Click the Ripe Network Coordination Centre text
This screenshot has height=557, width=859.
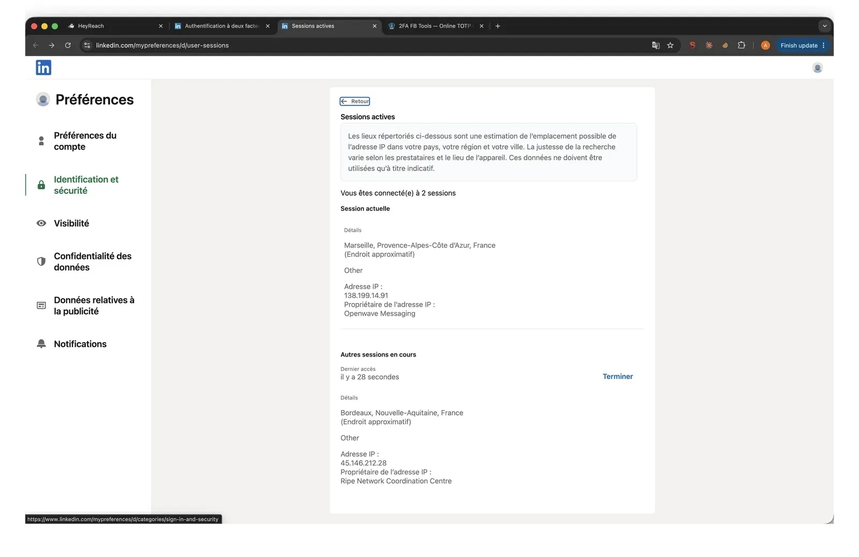(396, 481)
